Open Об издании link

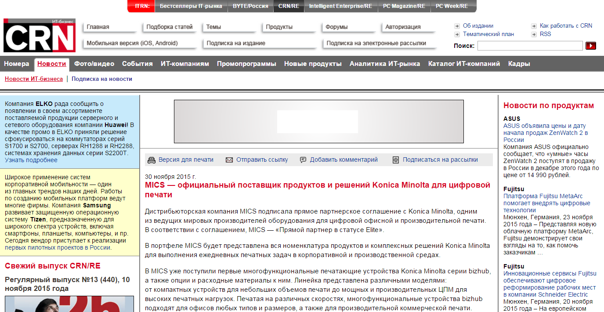(x=478, y=26)
